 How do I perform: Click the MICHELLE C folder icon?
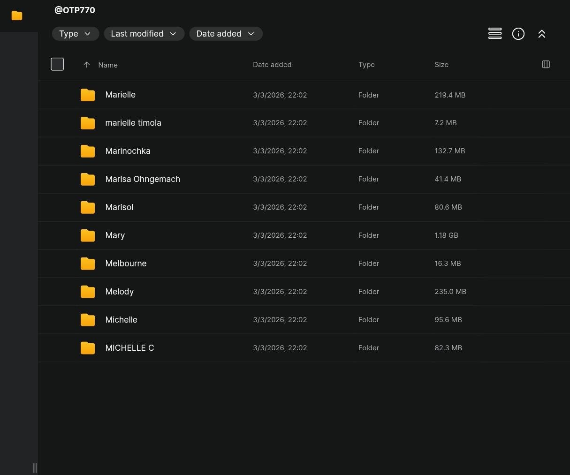click(88, 348)
